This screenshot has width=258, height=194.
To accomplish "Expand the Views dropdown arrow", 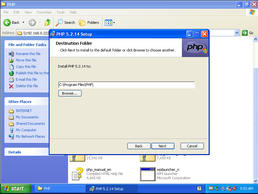I will [x=114, y=23].
